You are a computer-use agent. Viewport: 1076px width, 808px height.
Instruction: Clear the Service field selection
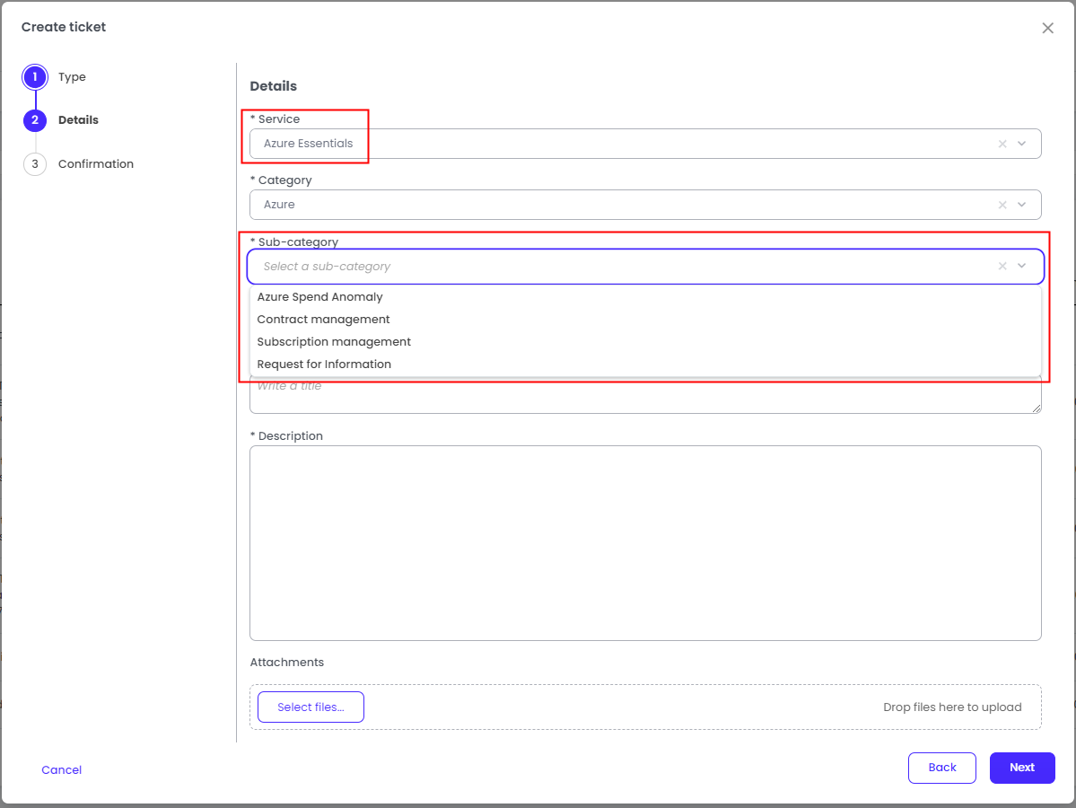click(x=1002, y=144)
